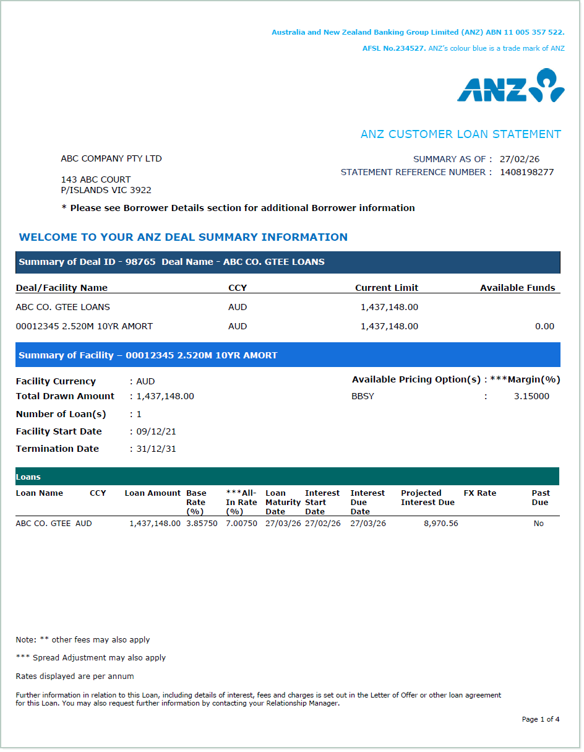
Task: Click the Page 1 of 4 indicator
Action: (541, 719)
